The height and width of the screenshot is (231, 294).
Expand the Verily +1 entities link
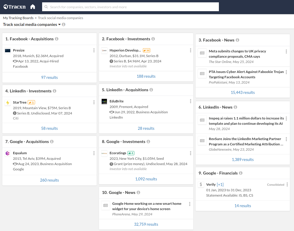220,185
